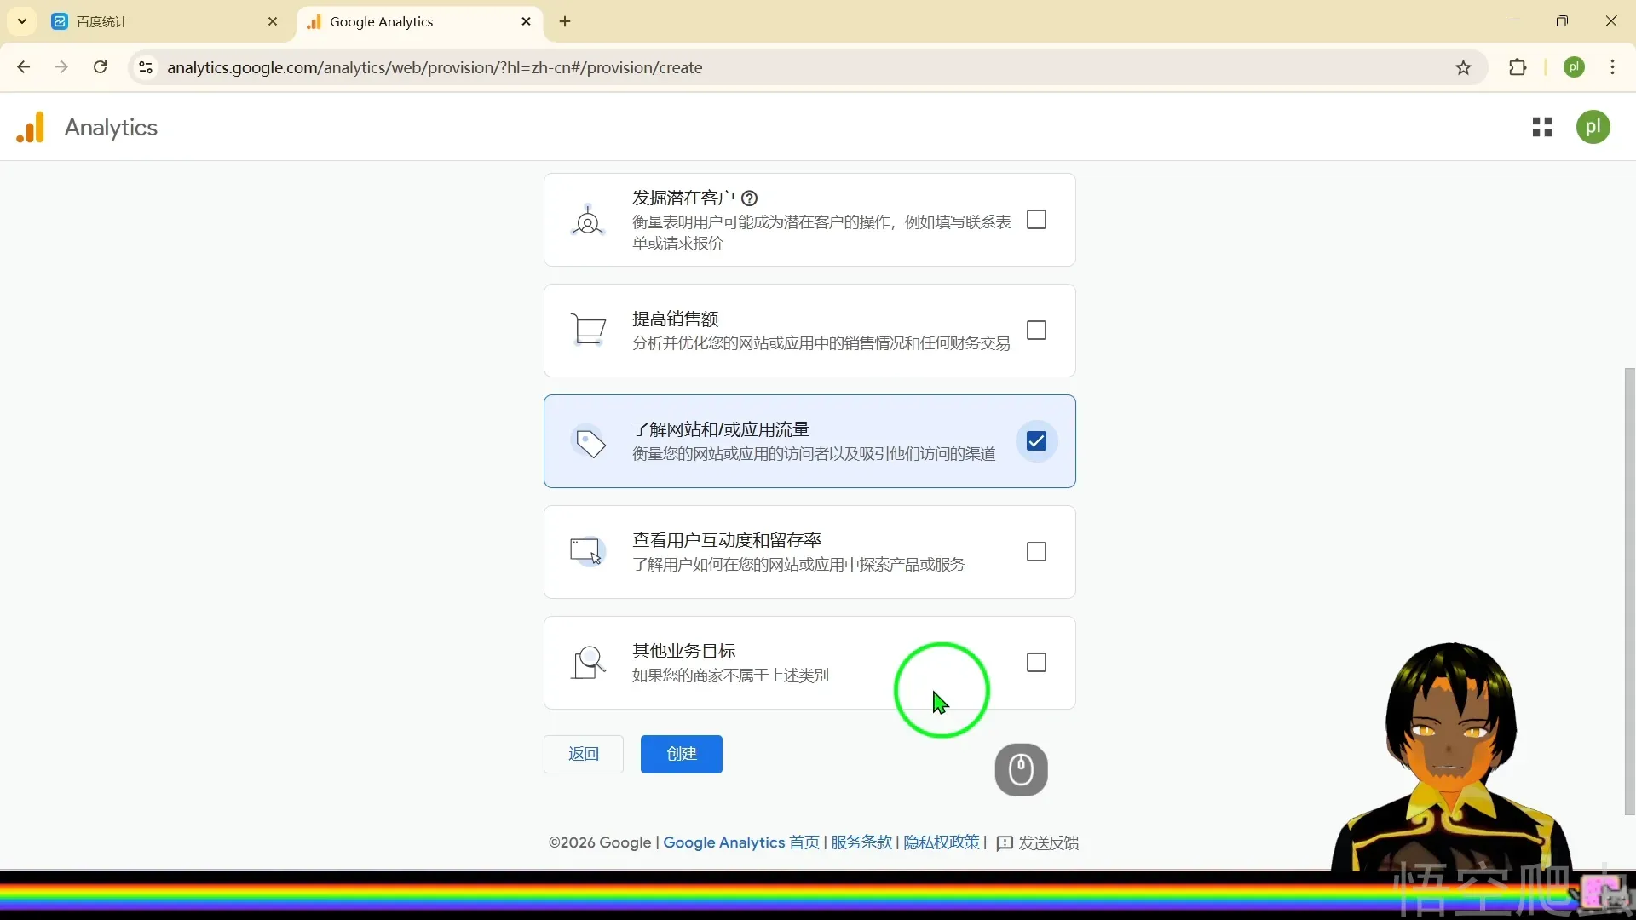This screenshot has width=1636, height=920.
Task: Reload the page with refresh icon
Action: [x=101, y=67]
